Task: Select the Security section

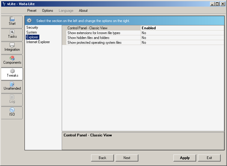Action: [32, 27]
